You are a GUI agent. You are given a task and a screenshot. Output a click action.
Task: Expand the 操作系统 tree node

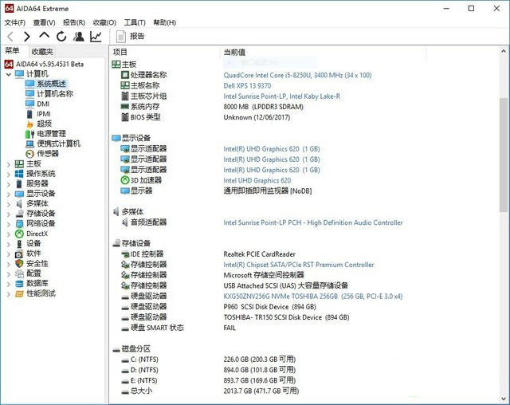[x=9, y=175]
